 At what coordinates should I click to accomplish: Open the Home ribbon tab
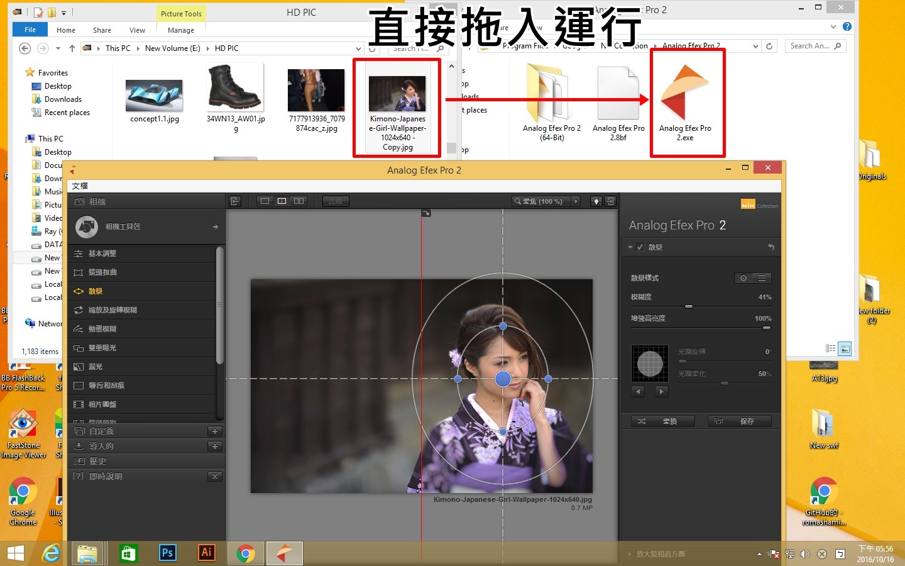tap(66, 30)
